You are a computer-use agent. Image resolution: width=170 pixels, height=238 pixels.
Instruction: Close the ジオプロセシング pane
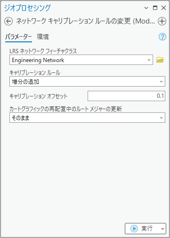pos(163,8)
